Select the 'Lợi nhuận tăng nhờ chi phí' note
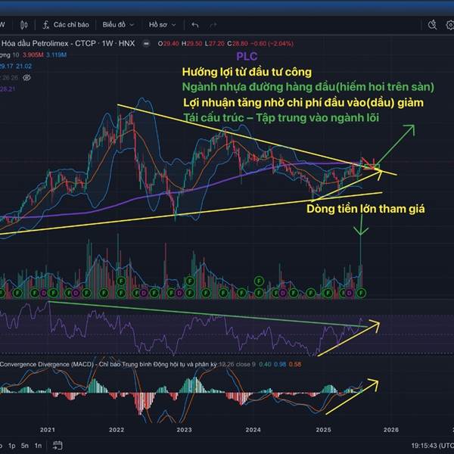This screenshot has width=454, height=454. 303,102
